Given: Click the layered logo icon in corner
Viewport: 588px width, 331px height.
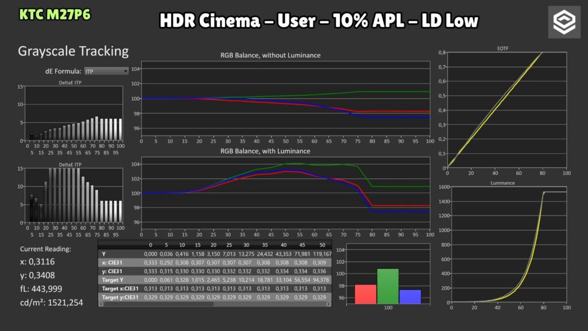Looking at the screenshot, I should tap(564, 22).
